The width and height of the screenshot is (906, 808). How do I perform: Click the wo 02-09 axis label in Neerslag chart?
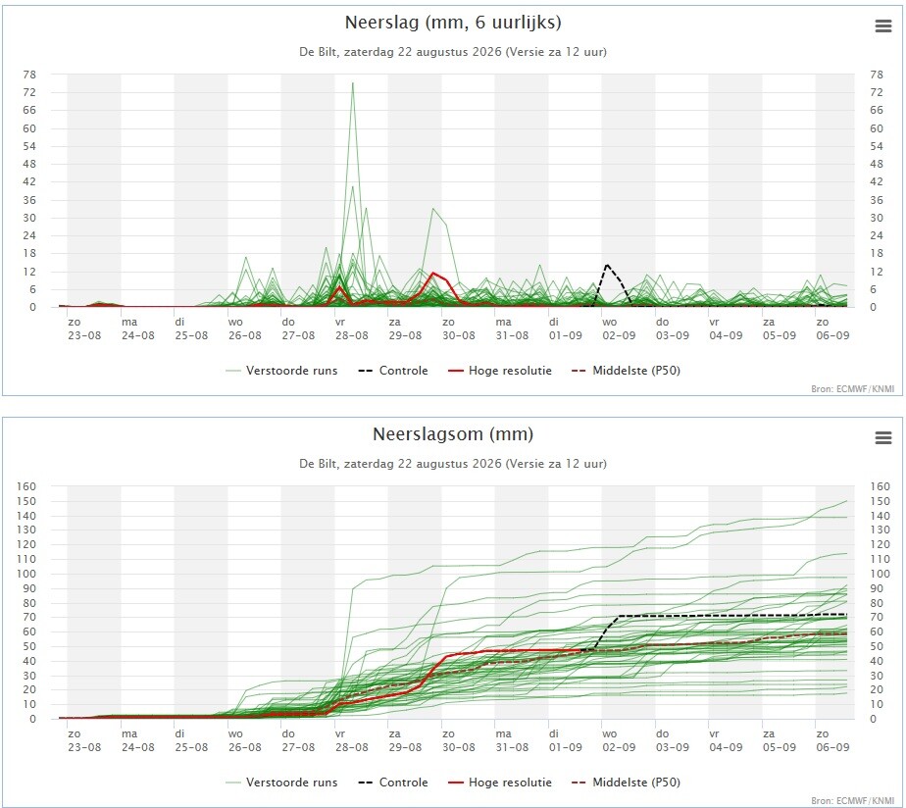coord(619,328)
